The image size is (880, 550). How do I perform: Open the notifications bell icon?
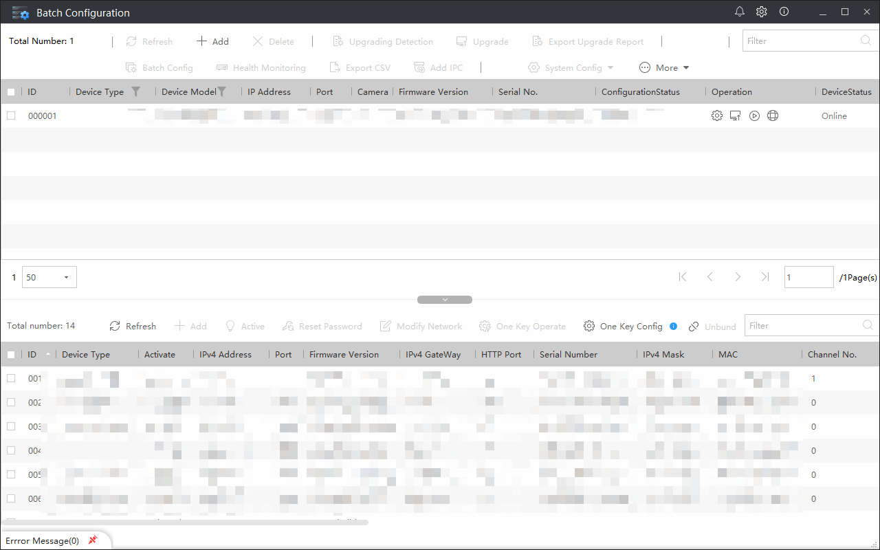[x=740, y=12]
